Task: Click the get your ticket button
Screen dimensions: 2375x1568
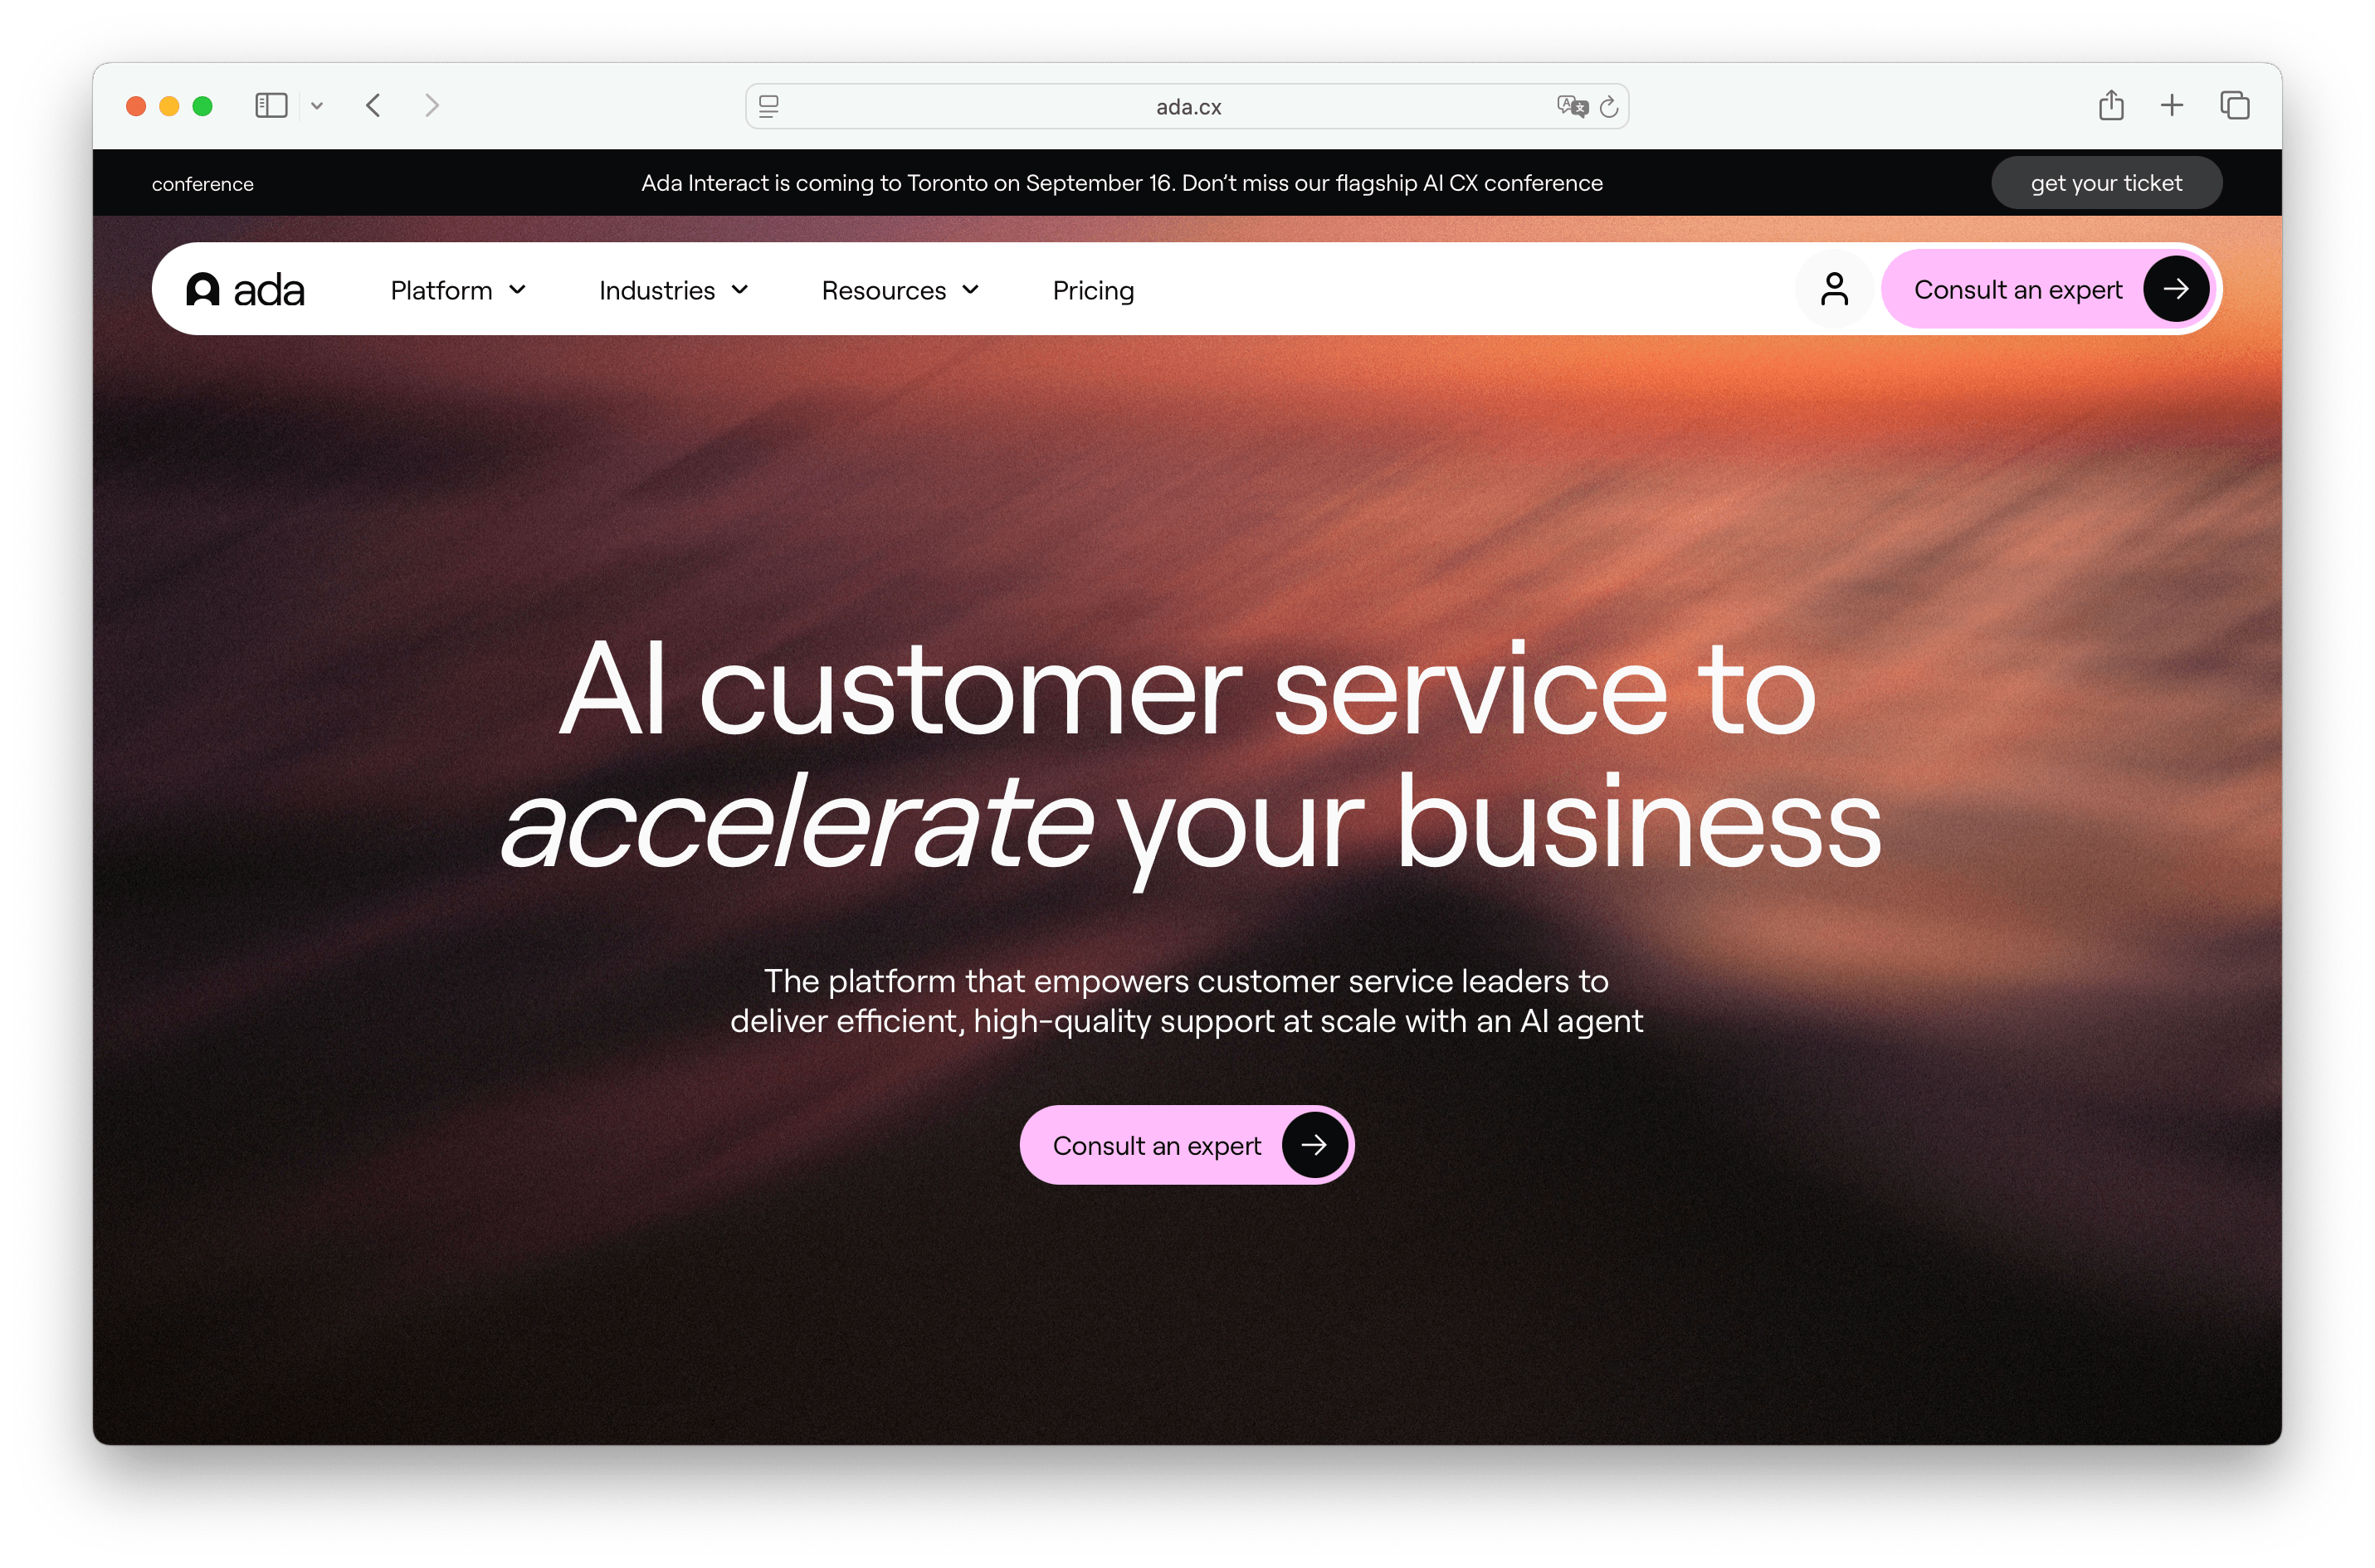Action: coord(2106,183)
